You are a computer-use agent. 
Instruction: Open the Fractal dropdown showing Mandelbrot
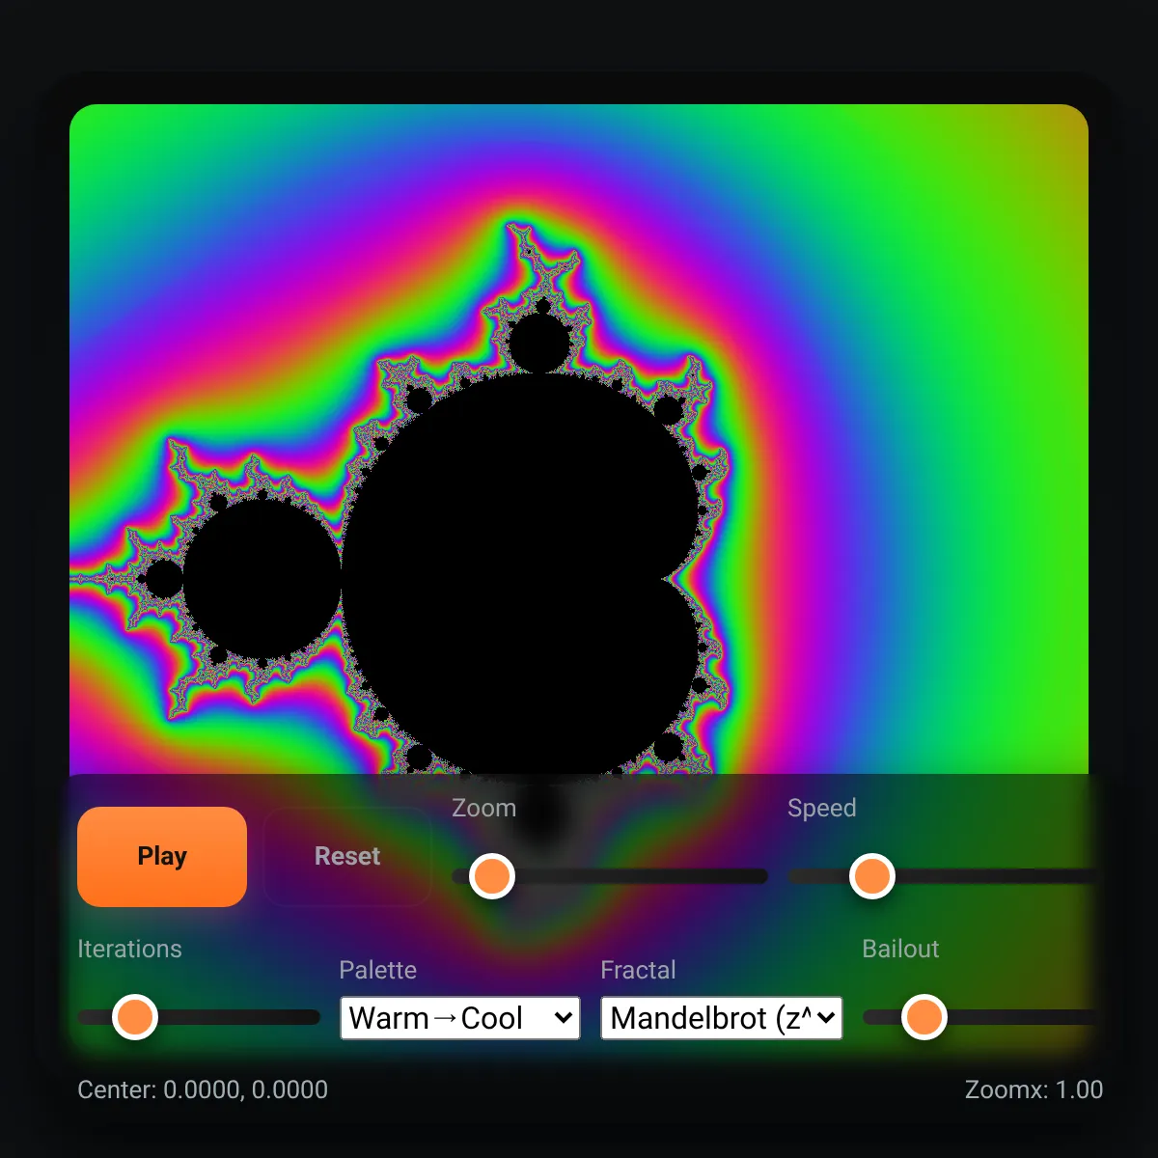pos(722,1018)
